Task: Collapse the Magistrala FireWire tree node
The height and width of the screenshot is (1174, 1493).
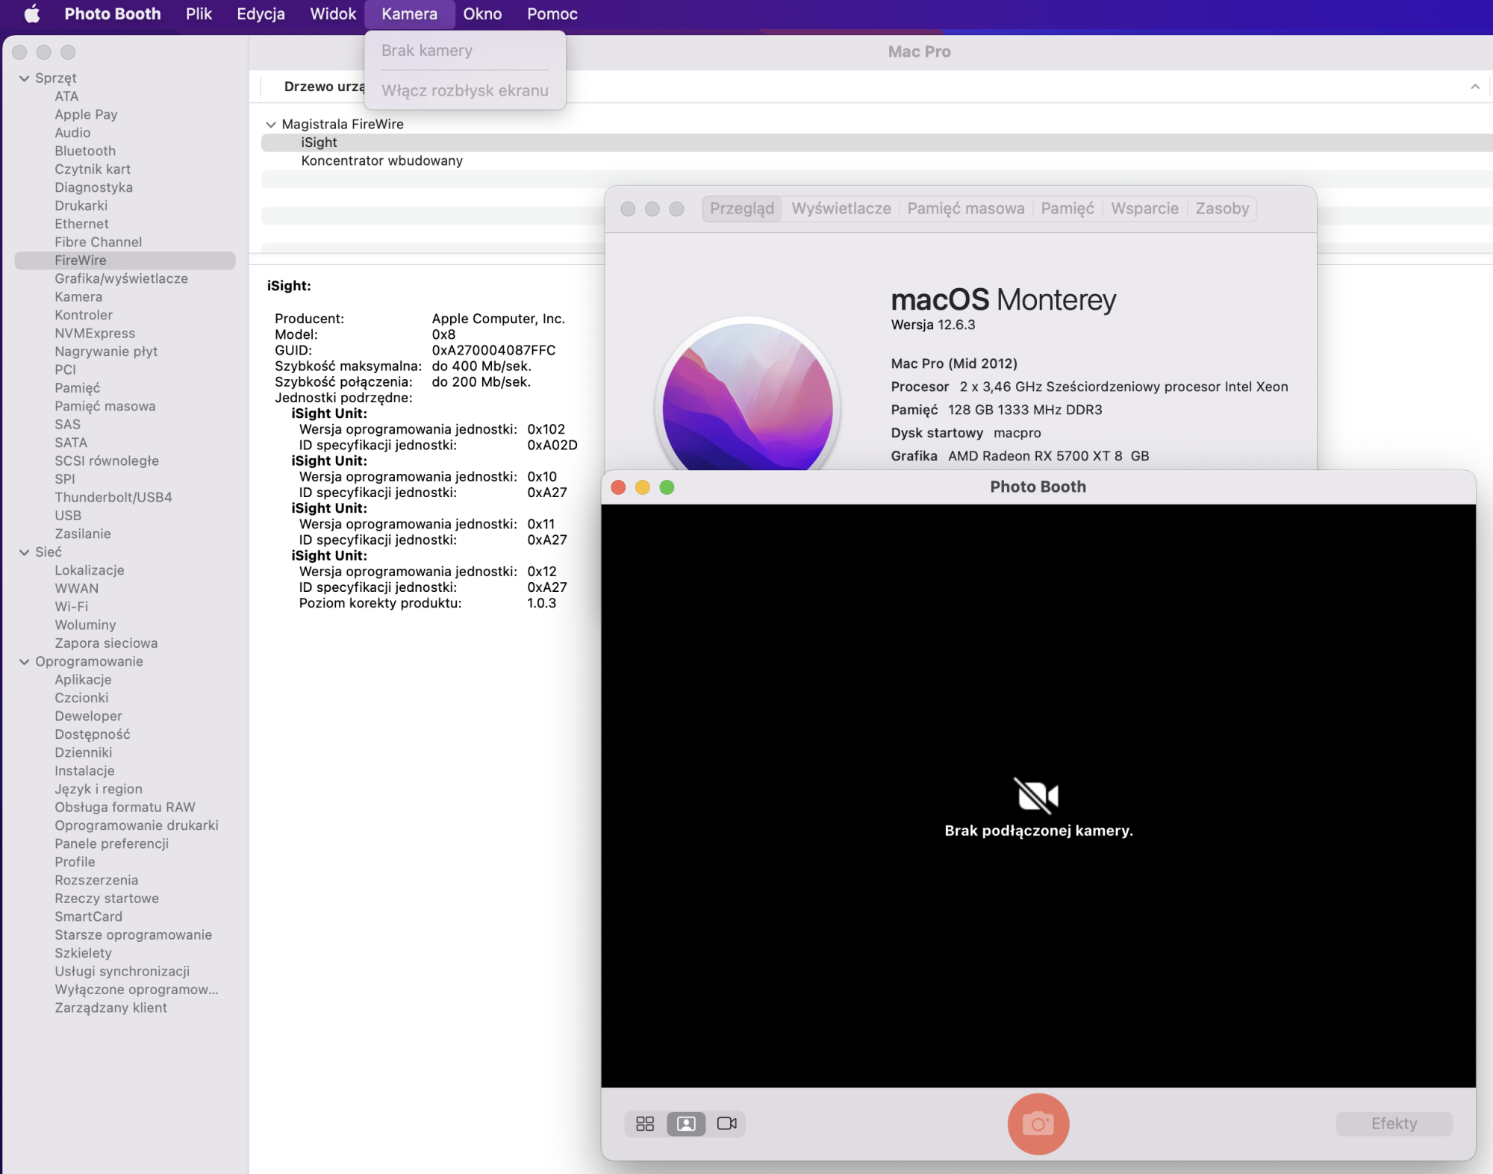Action: point(271,125)
